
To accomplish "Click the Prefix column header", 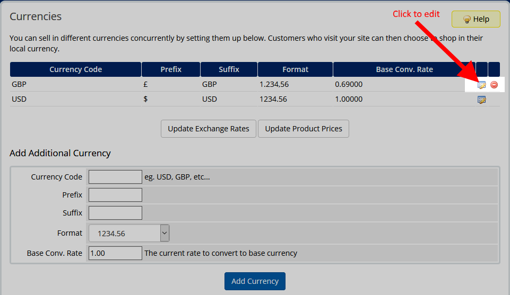I will point(171,69).
